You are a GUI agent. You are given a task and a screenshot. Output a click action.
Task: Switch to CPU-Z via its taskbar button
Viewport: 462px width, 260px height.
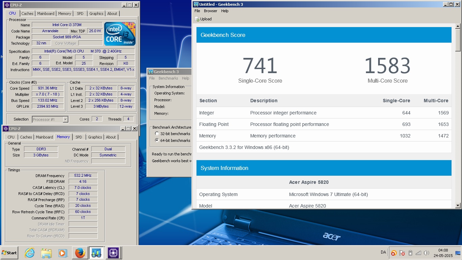113,253
